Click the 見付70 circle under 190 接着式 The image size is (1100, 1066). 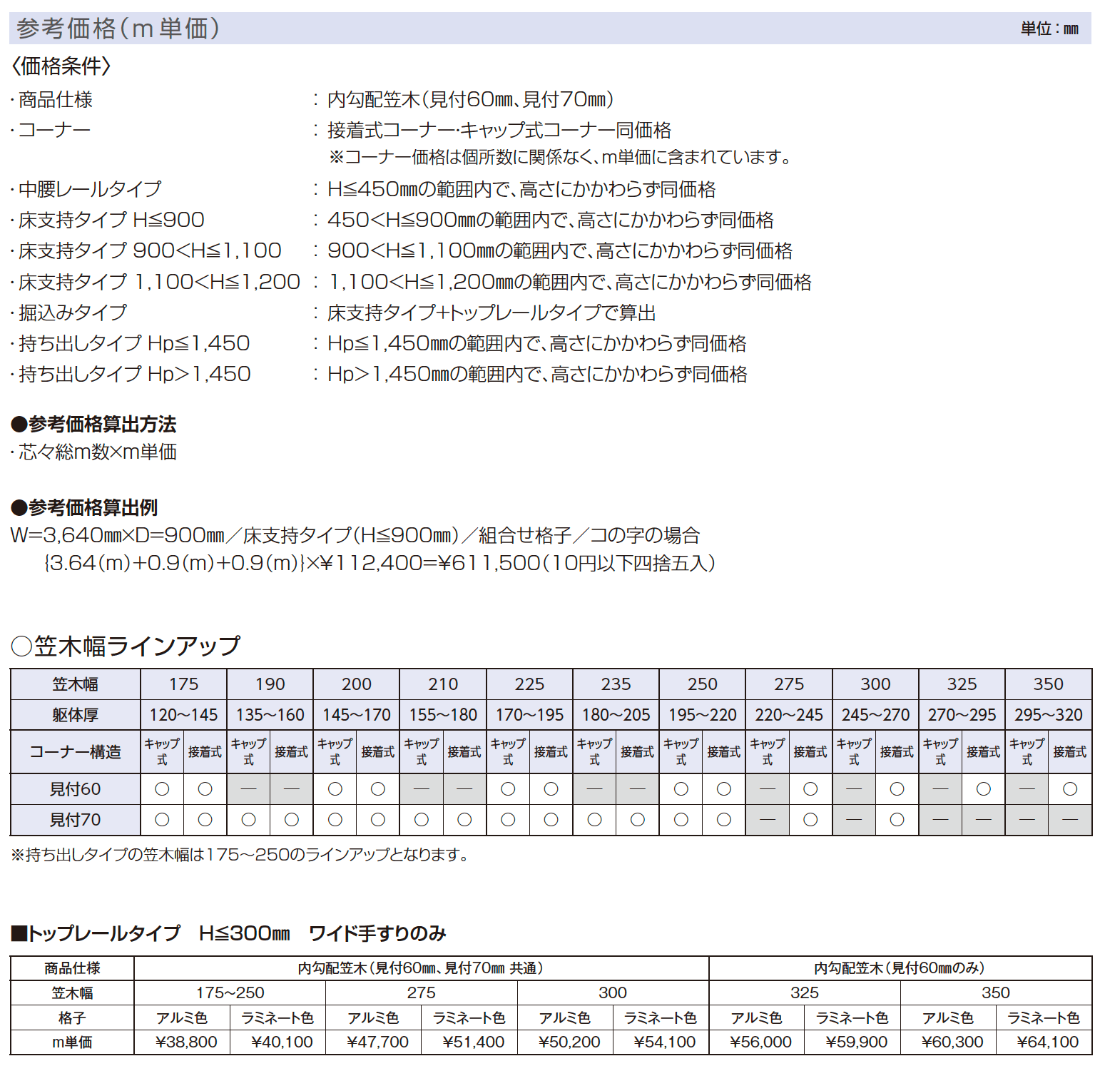(x=292, y=820)
